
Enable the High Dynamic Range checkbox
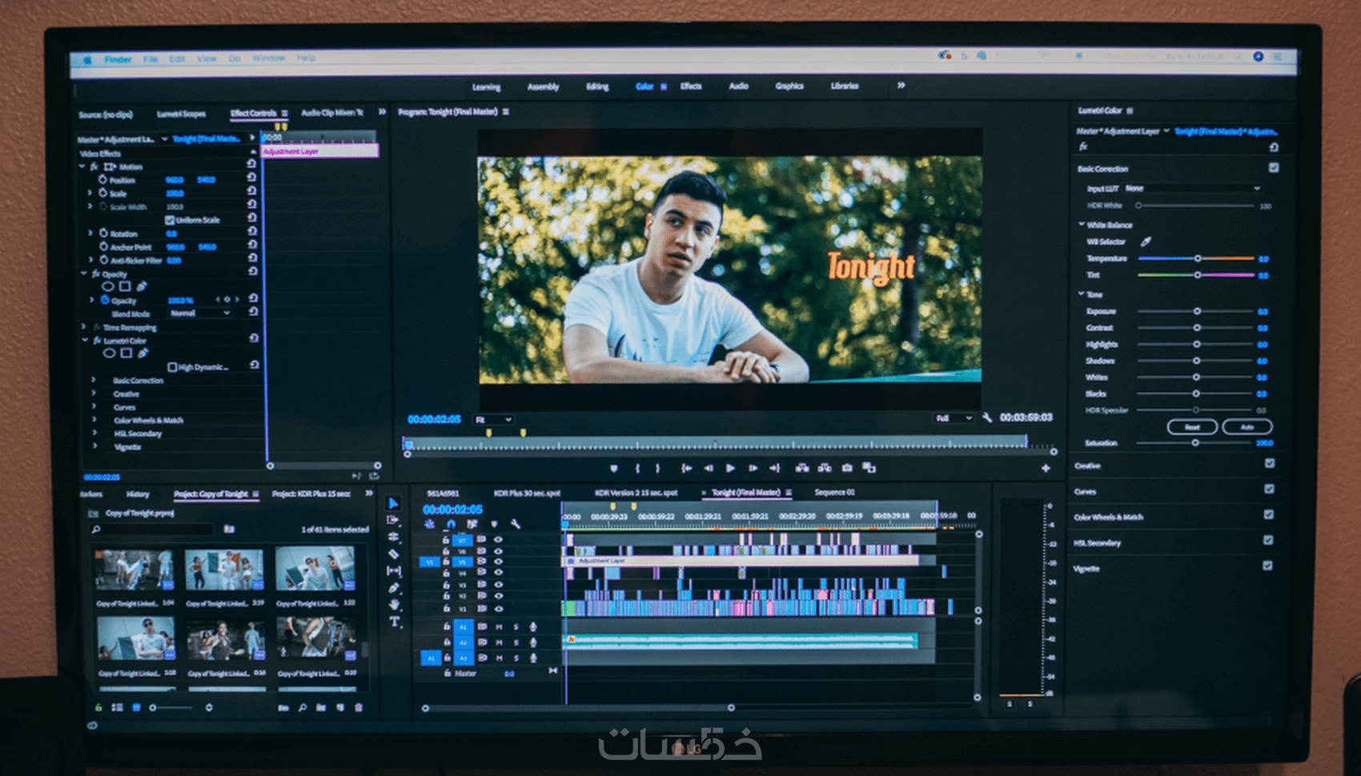(x=172, y=367)
